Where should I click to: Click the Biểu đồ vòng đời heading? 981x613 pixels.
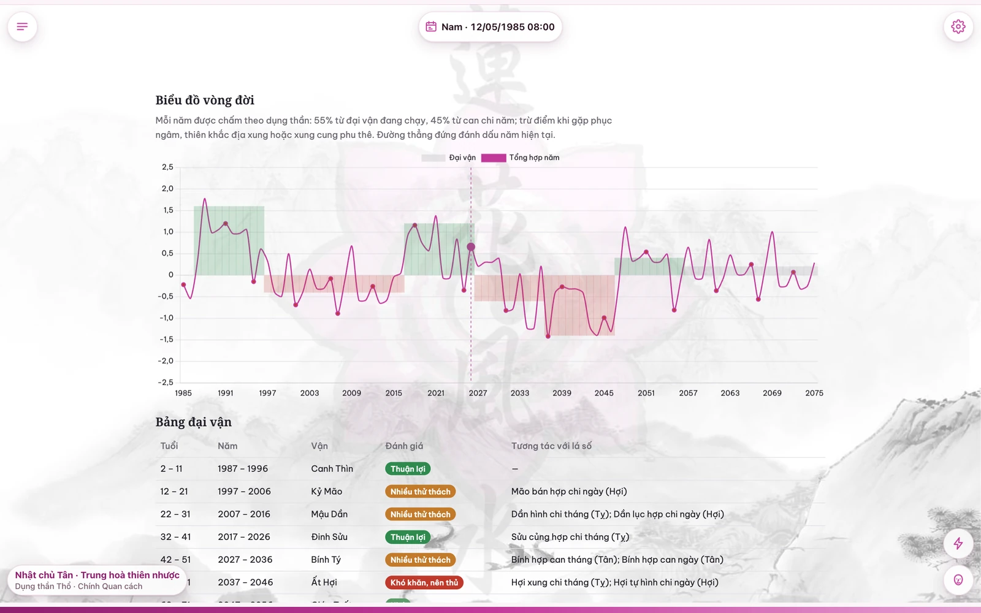(x=205, y=100)
